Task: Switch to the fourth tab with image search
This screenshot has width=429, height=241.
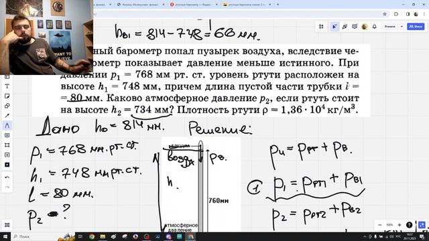Action: point(246,5)
